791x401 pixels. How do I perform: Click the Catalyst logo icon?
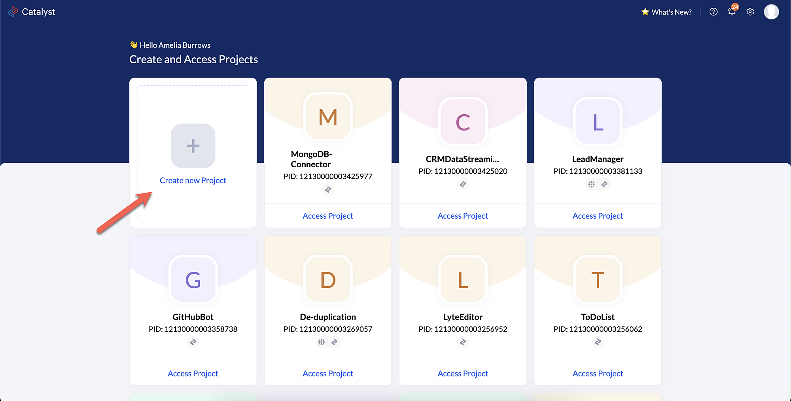[x=13, y=12]
